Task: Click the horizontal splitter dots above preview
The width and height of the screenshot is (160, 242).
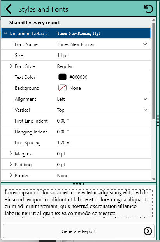Action: [x=79, y=184]
